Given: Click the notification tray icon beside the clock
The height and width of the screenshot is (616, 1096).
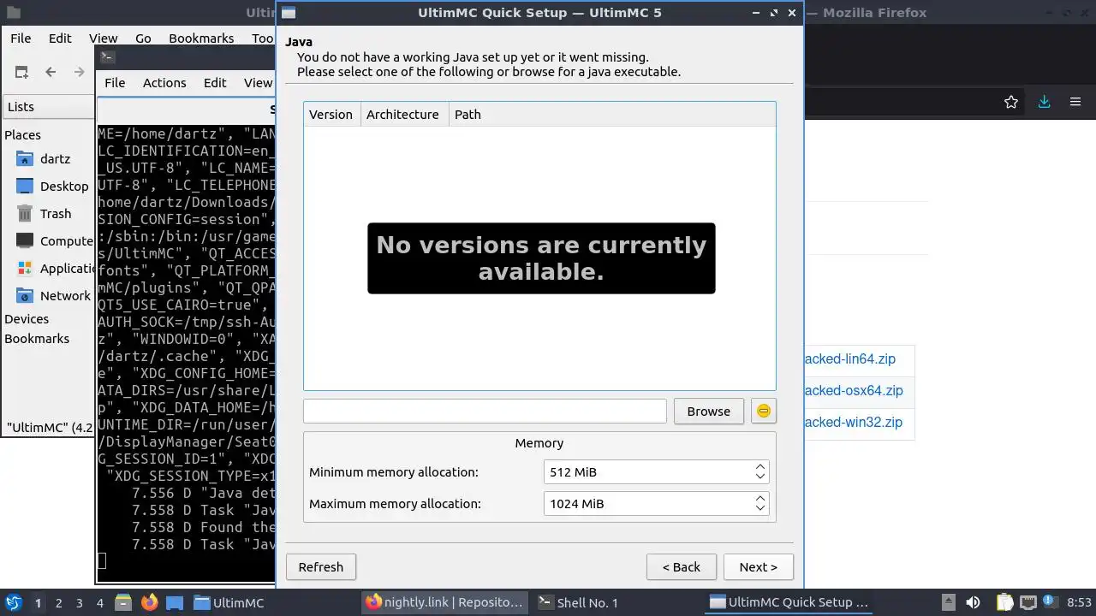Looking at the screenshot, I should [1051, 603].
